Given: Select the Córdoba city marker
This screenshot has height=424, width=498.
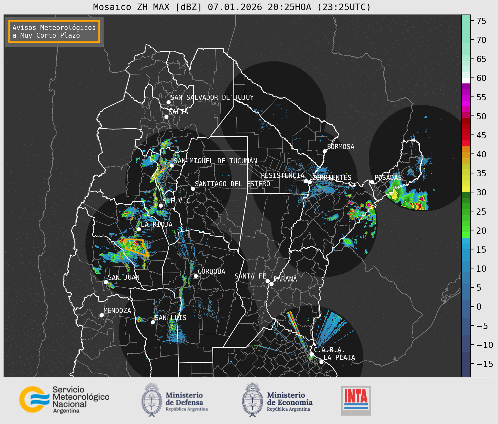Looking at the screenshot, I should [196, 276].
